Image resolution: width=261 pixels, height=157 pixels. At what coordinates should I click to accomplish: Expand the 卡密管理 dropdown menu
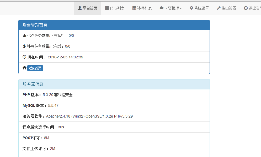tap(171, 8)
